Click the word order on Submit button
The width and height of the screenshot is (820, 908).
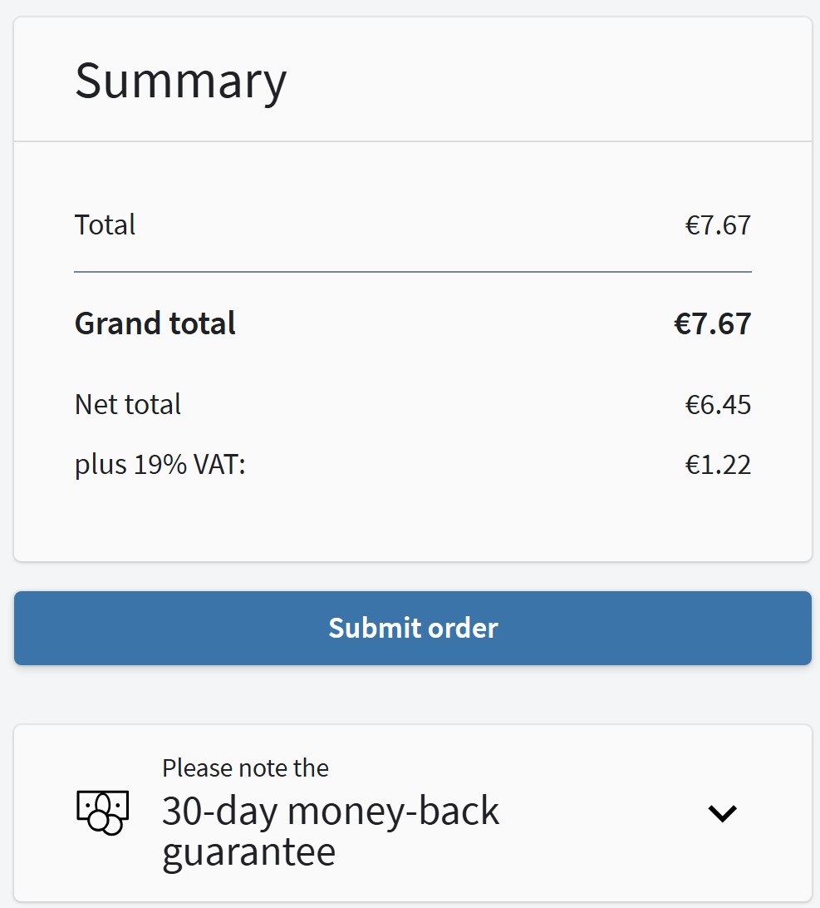click(x=463, y=628)
